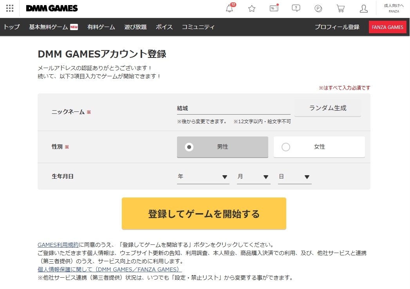Open the 年 birth year dropdown
Viewport: 410px width, 289px height.
pos(203,177)
